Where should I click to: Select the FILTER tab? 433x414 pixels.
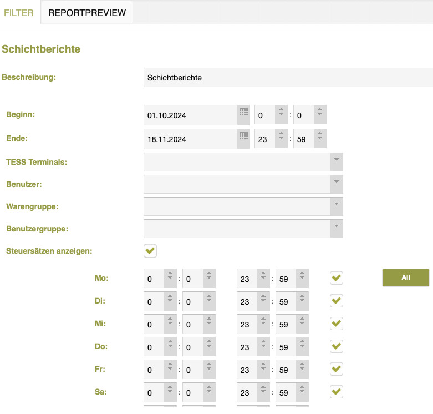pyautogui.click(x=19, y=13)
